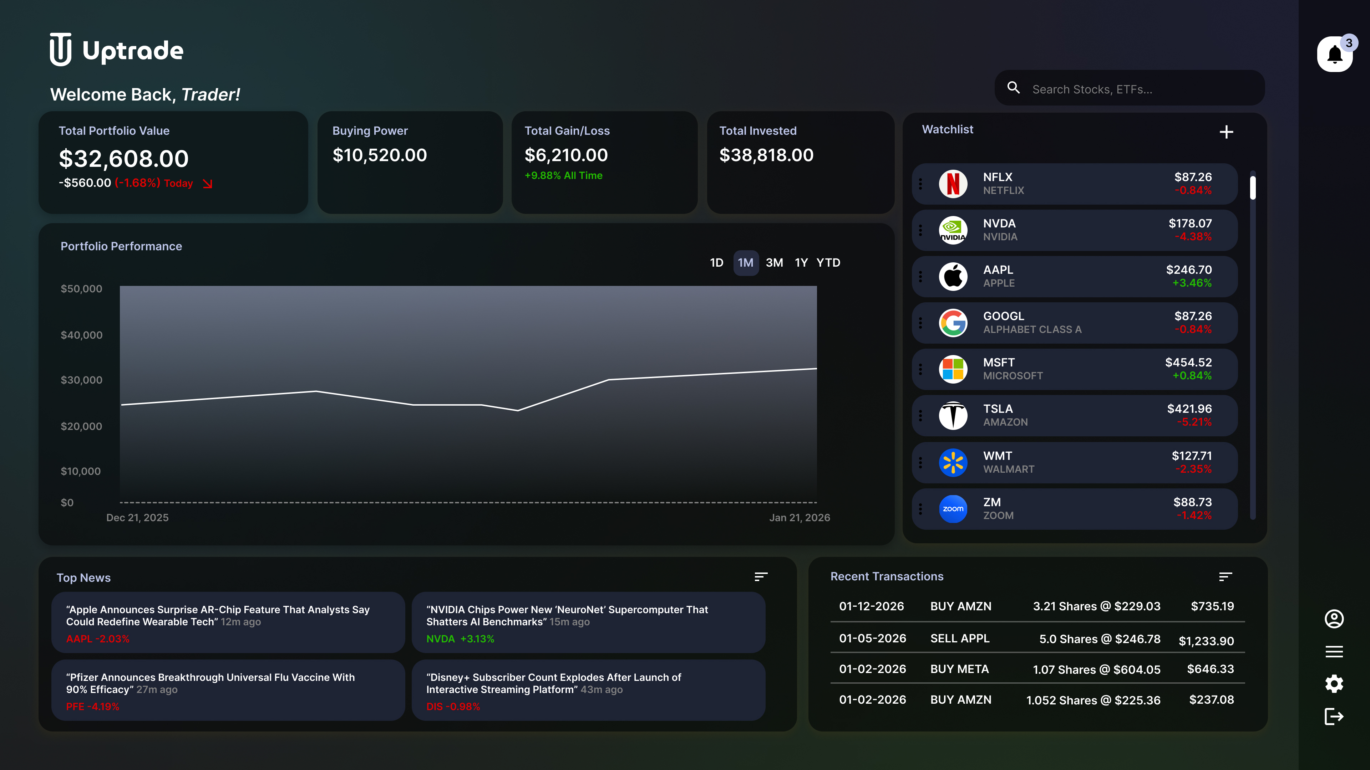Open the three-dot menu for NFLX

click(920, 184)
